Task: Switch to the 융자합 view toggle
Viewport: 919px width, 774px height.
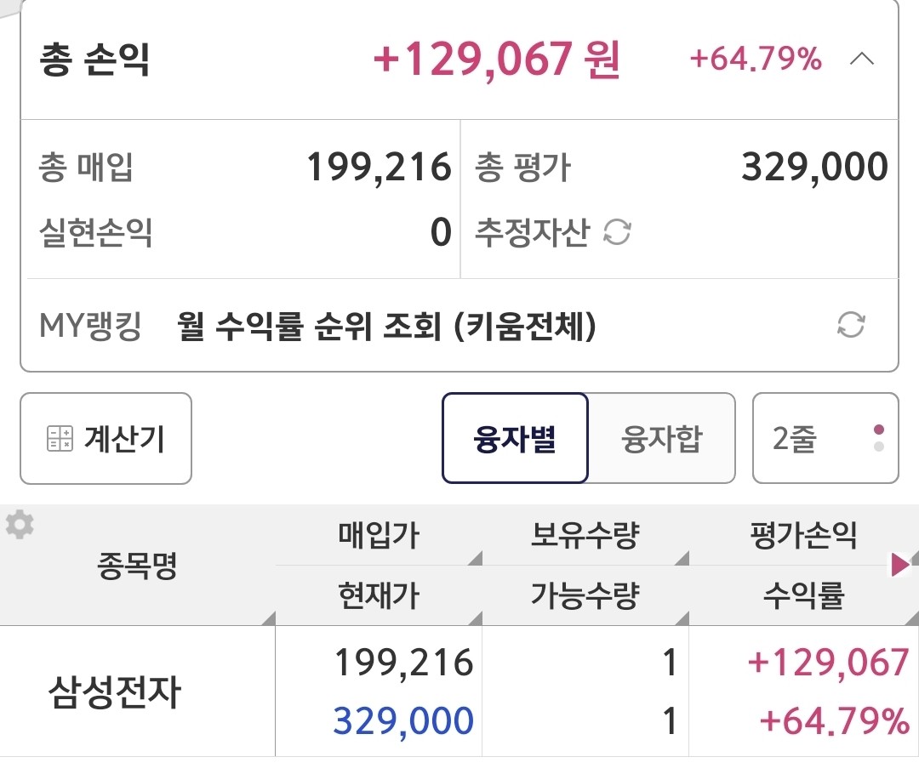Action: (662, 438)
